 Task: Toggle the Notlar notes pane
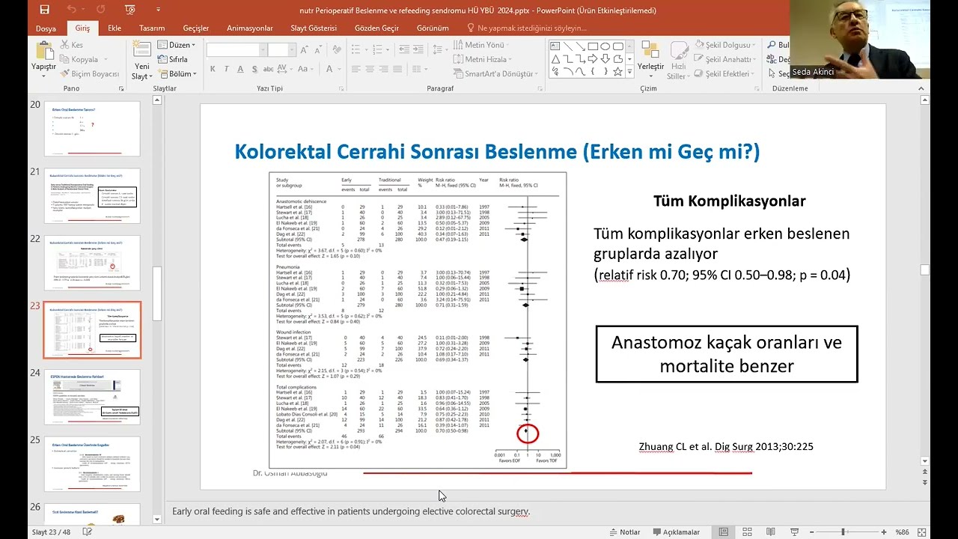pyautogui.click(x=623, y=532)
